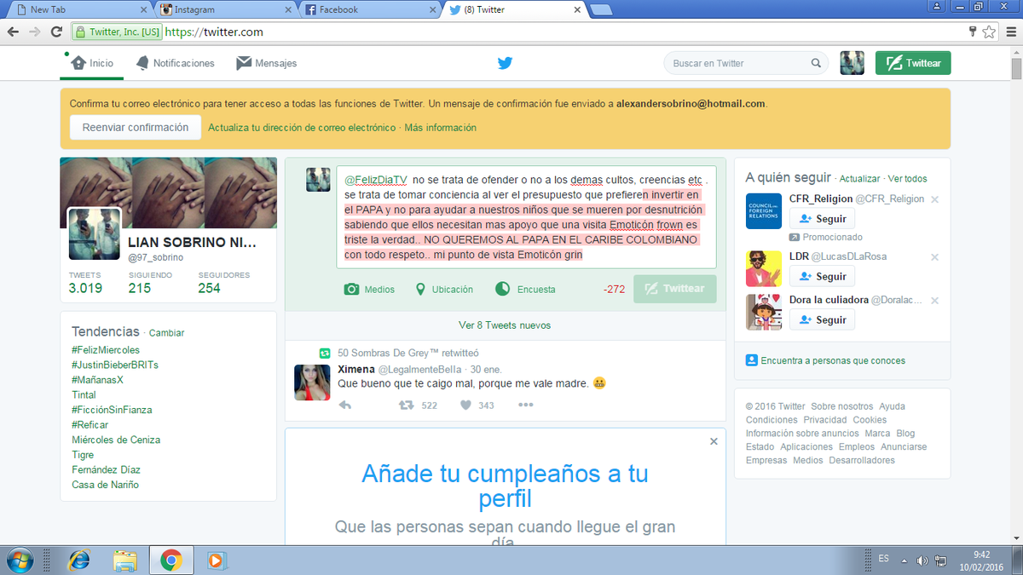Viewport: 1023px width, 575px height.
Task: Open #Reficar trend
Action: (x=90, y=425)
